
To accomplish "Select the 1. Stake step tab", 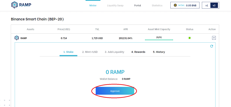I will 68,52.
